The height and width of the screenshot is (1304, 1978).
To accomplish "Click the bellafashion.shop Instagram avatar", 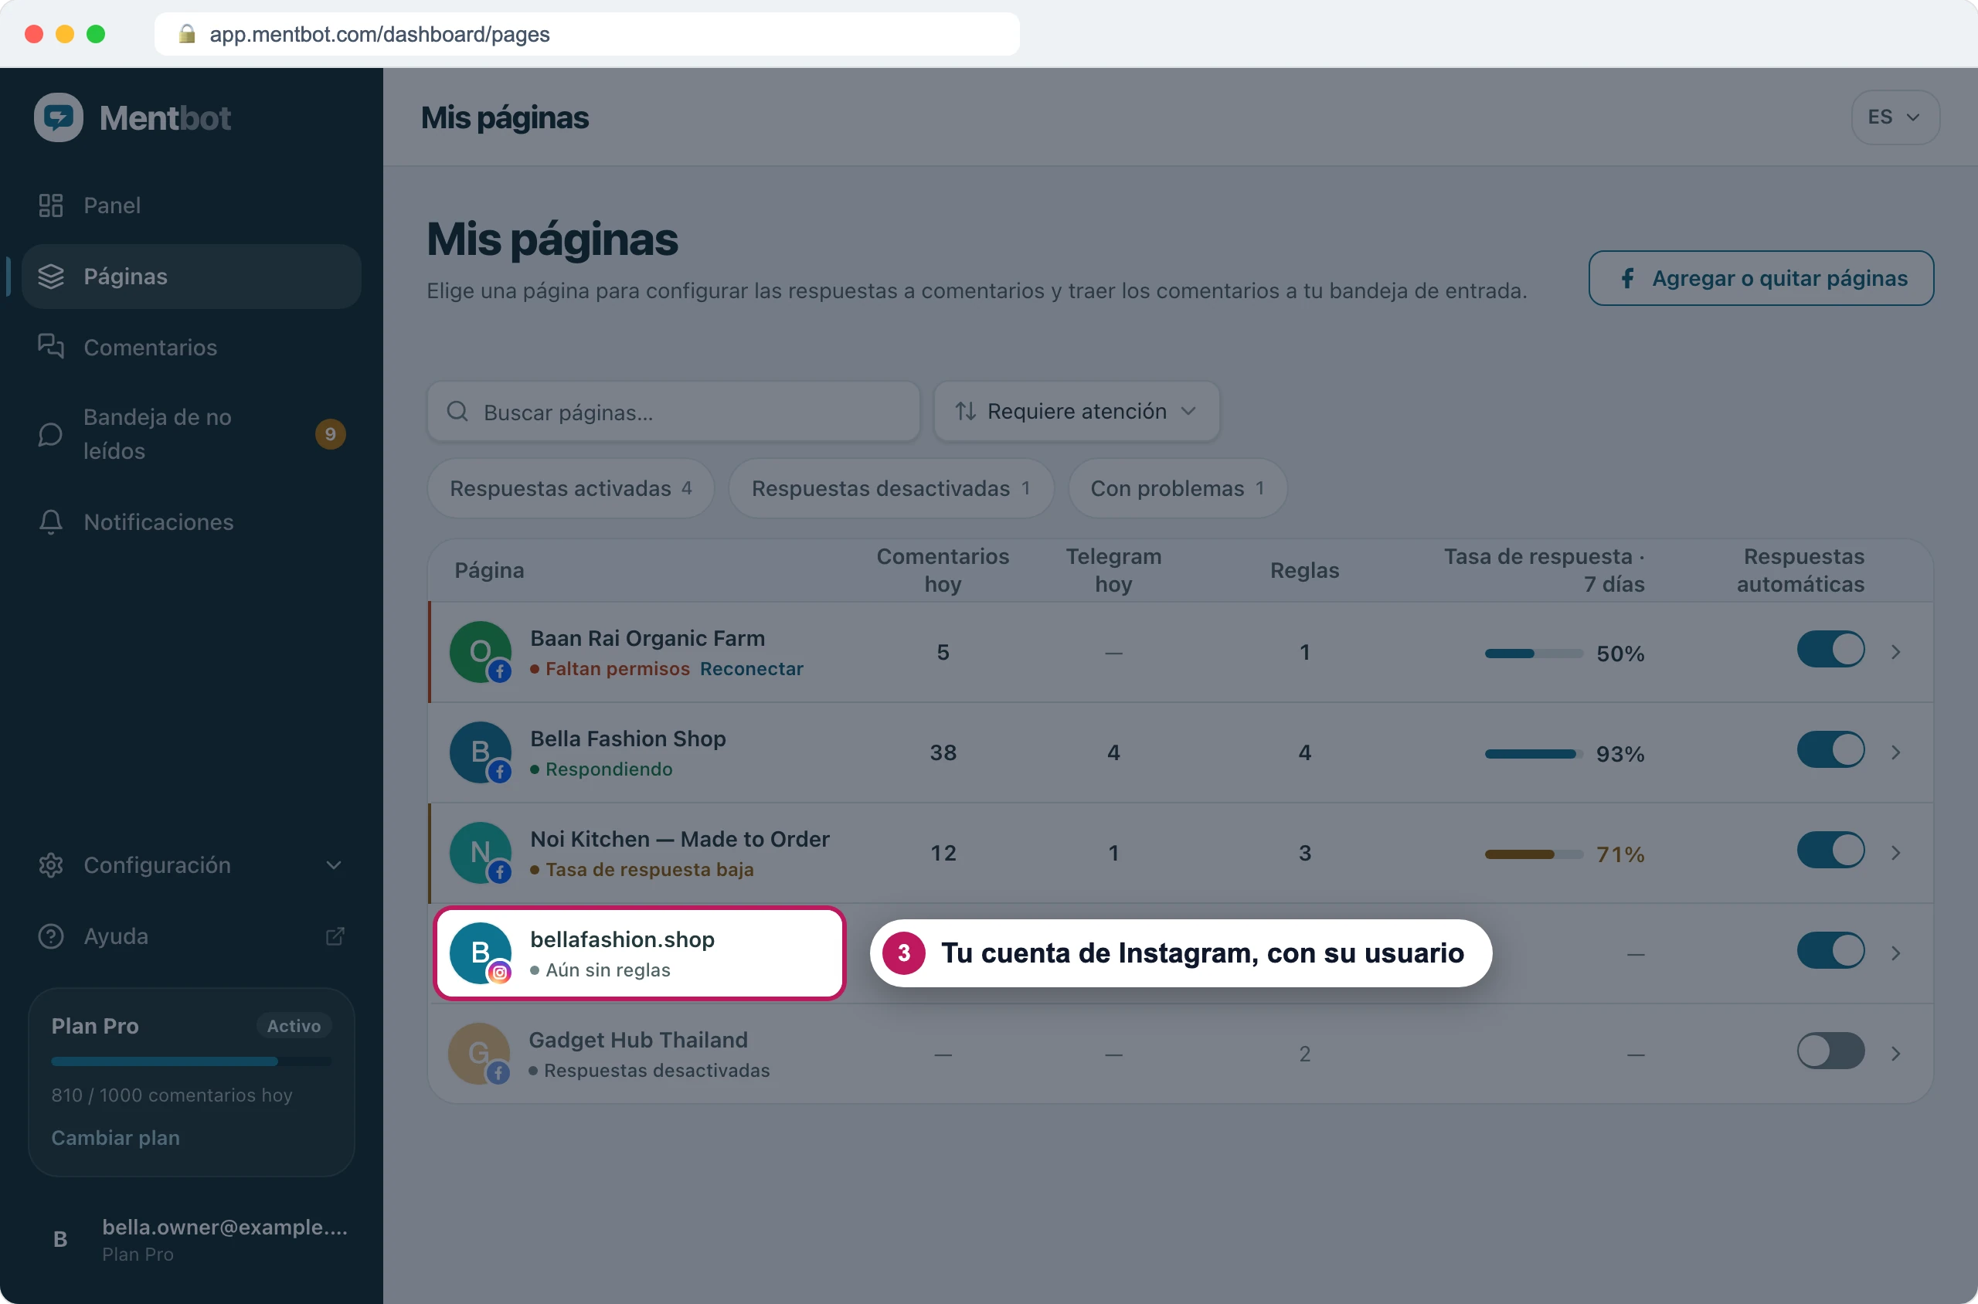I will coord(481,953).
